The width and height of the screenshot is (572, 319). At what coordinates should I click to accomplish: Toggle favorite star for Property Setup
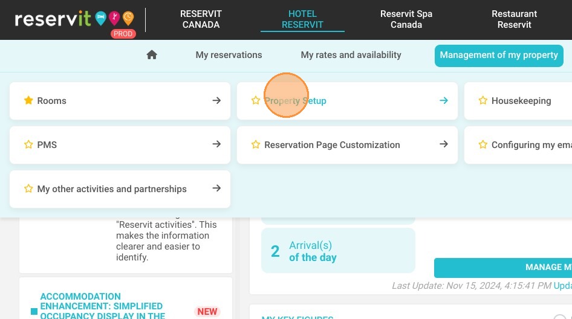[x=256, y=100]
